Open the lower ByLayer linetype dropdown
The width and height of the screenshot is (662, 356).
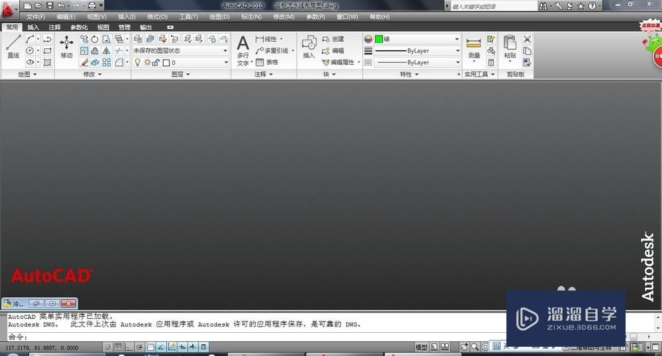pyautogui.click(x=417, y=62)
